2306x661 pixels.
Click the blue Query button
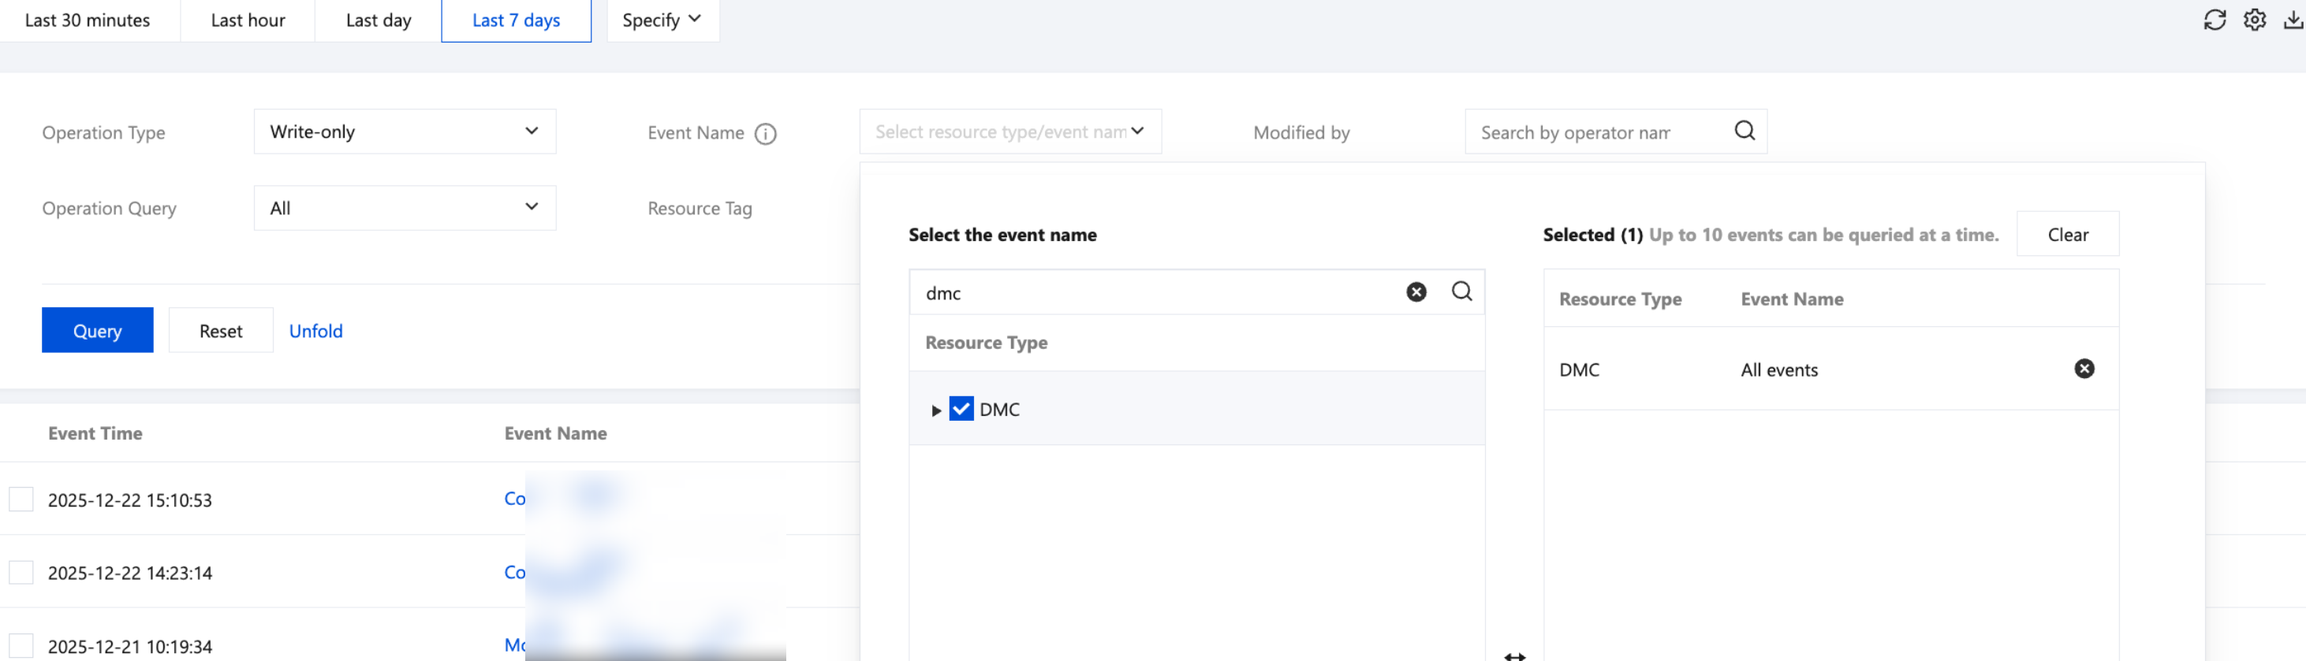coord(98,331)
